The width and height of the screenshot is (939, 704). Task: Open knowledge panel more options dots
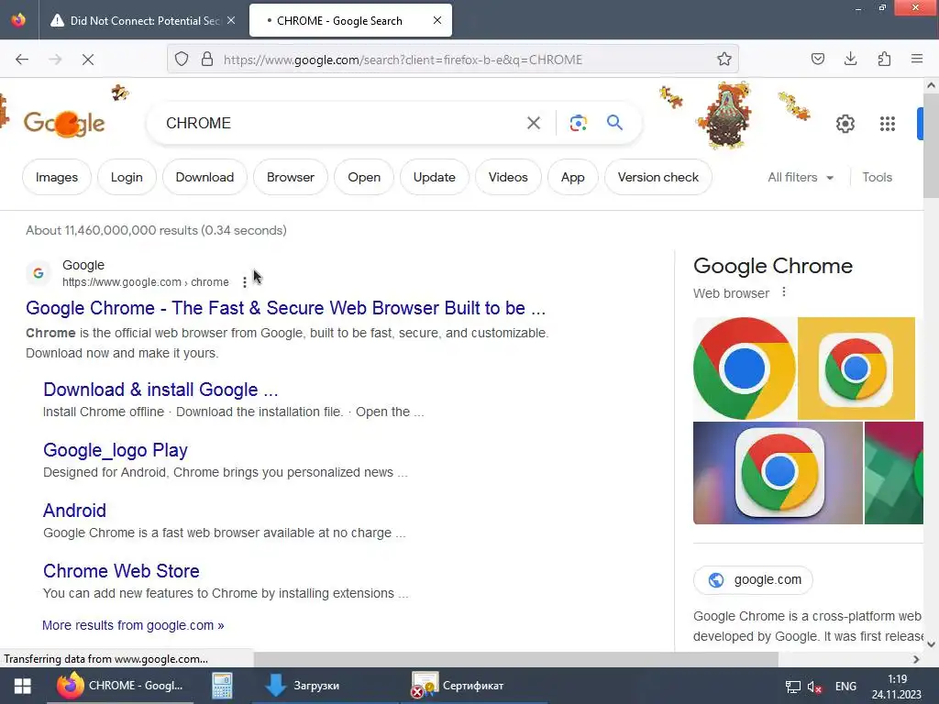tap(784, 292)
